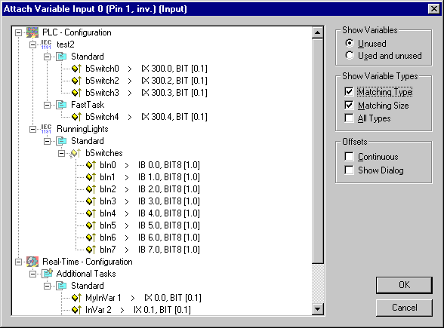
Task: Click the input variable icon for bIn3
Action: [x=91, y=201]
